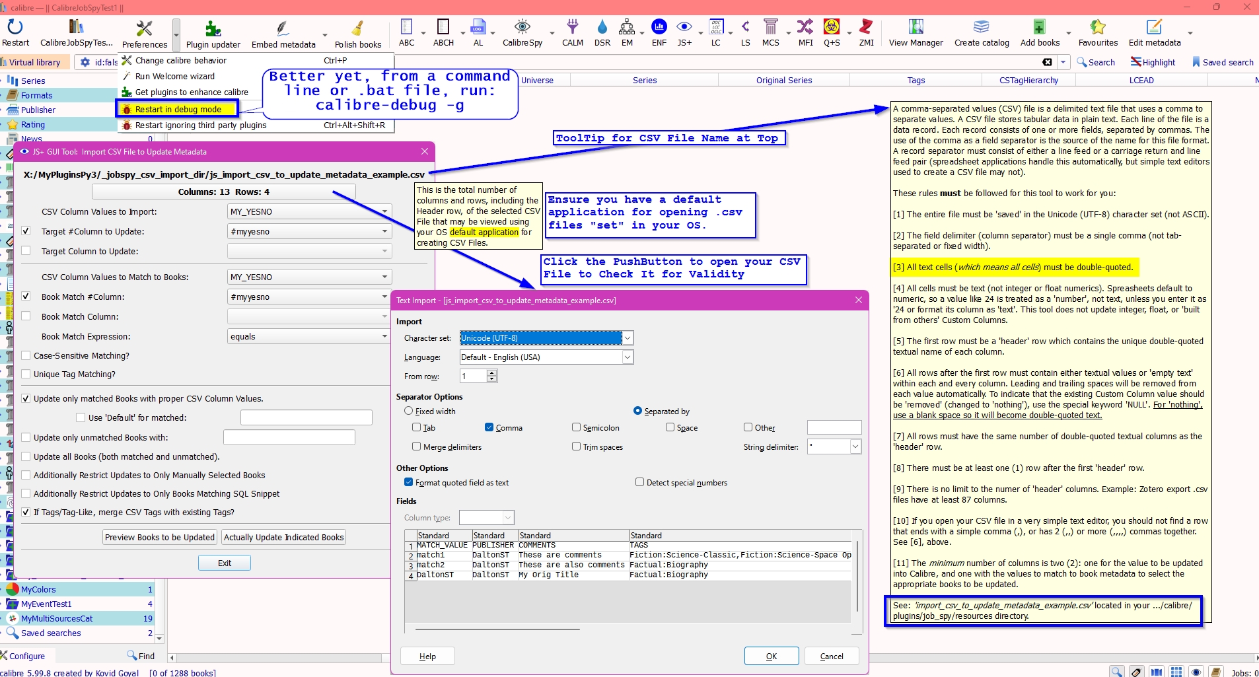
Task: Enable the Book Match Column checkbox
Action: pos(26,316)
